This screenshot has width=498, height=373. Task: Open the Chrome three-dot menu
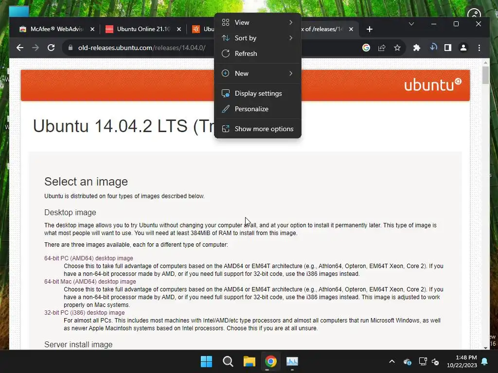pos(479,48)
